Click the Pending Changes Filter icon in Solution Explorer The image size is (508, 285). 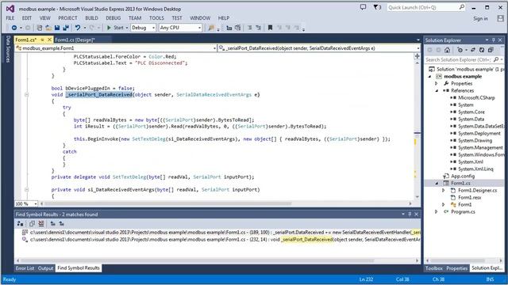[460, 50]
